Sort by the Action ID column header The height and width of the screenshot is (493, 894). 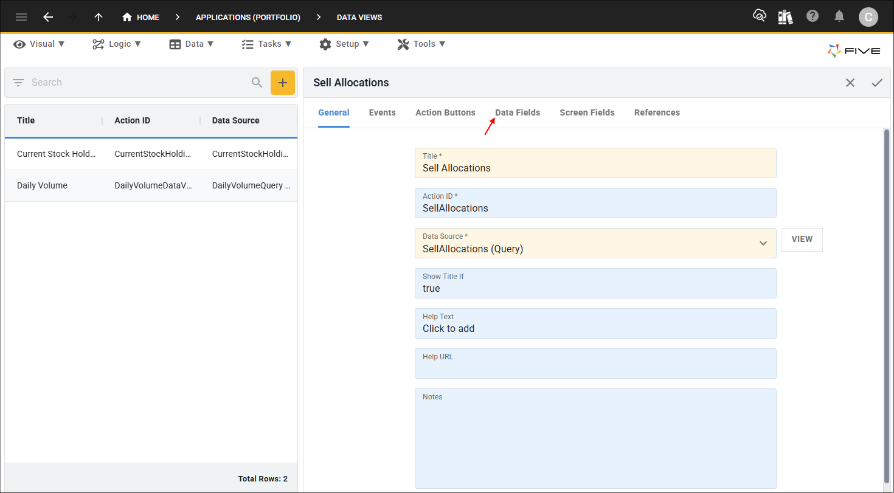pos(132,120)
